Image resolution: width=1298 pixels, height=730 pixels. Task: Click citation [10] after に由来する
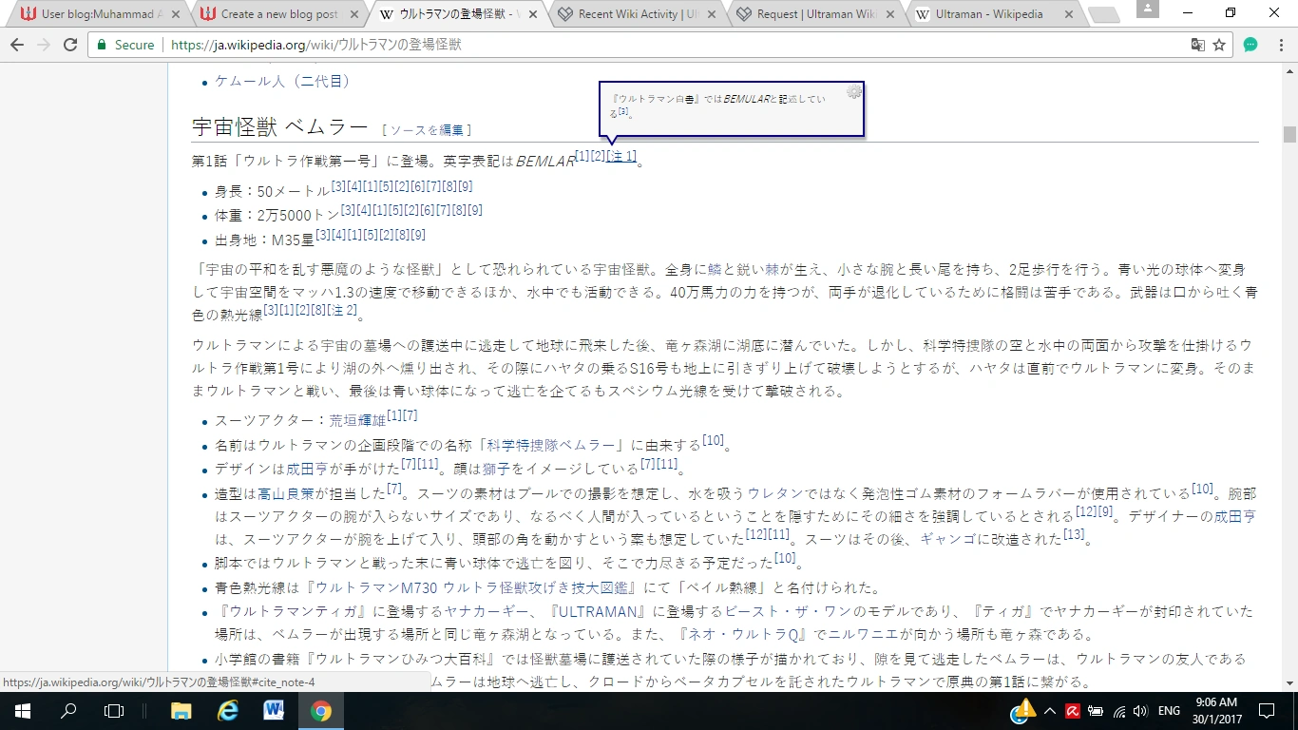713,440
